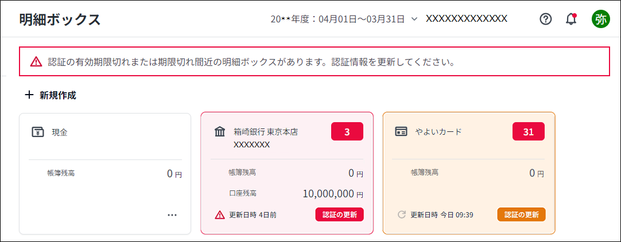The image size is (621, 242).
Task: Click the plus icon for 新規作成
Action: click(x=29, y=95)
